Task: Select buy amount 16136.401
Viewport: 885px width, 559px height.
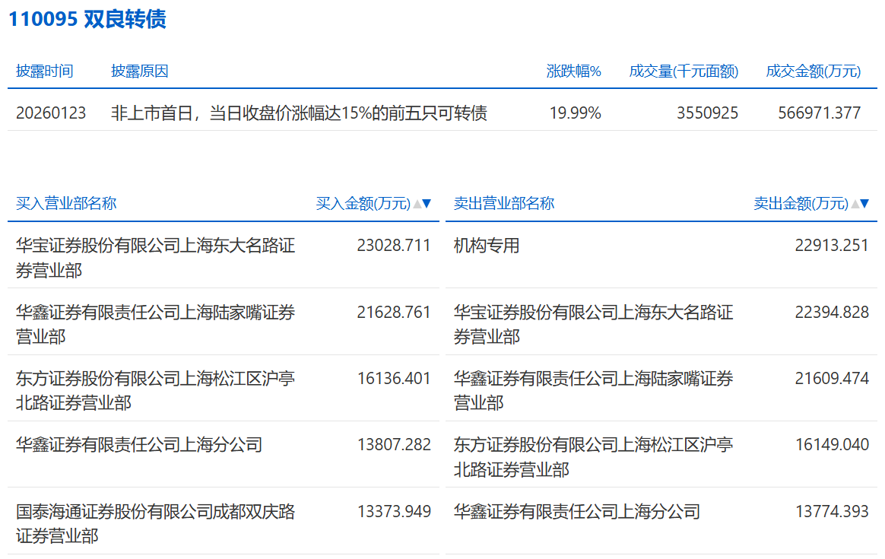Action: click(394, 378)
